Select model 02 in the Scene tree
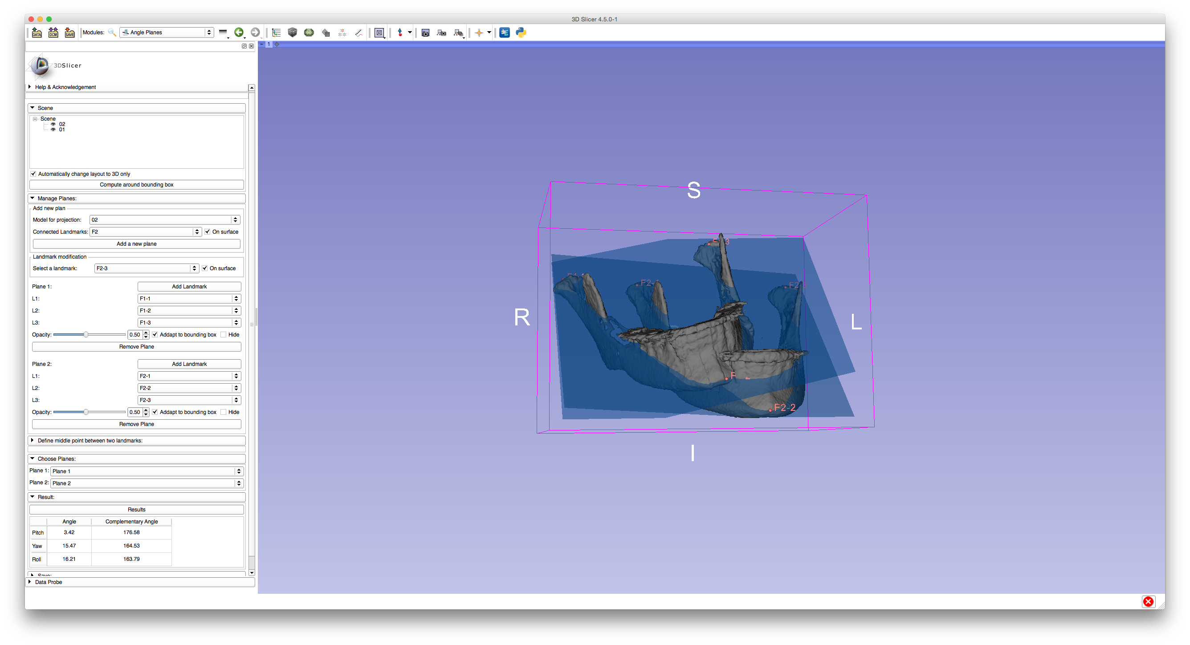 click(62, 124)
